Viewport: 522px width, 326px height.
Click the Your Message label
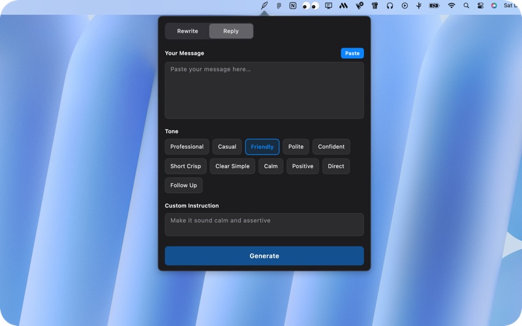[x=185, y=53]
